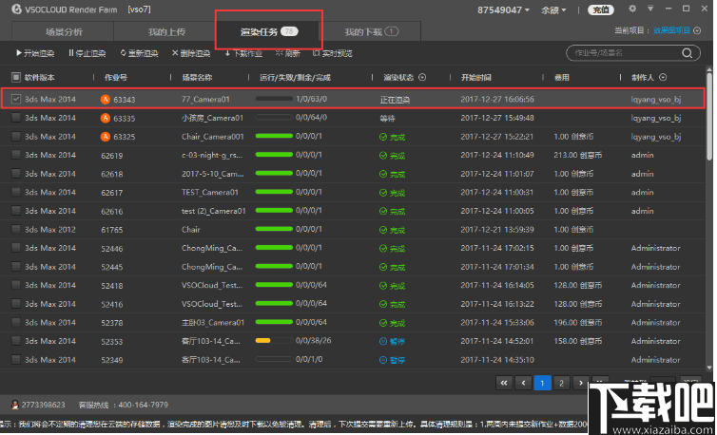Click the 效果图项目 project link
This screenshot has height=435, width=717.
[x=671, y=30]
